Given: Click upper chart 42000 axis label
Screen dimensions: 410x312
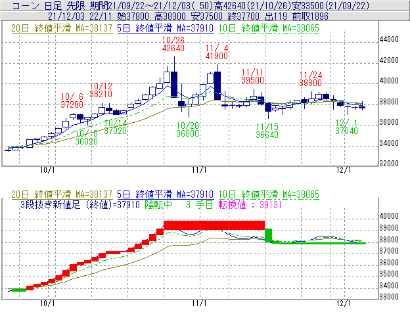Looking at the screenshot, I should (389, 60).
